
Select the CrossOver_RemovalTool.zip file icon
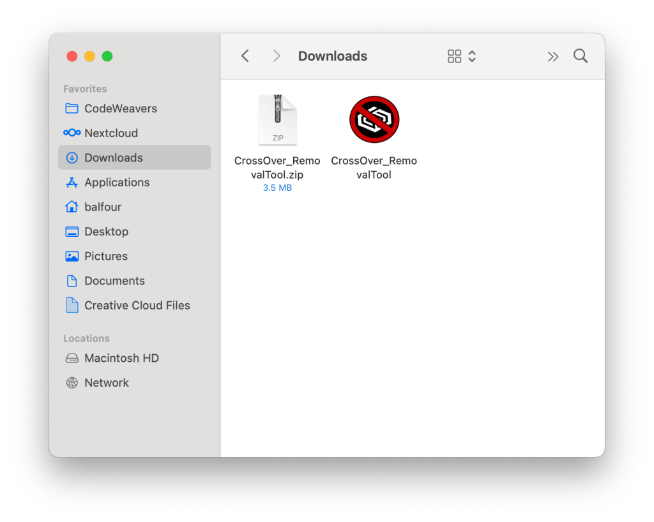(x=277, y=120)
